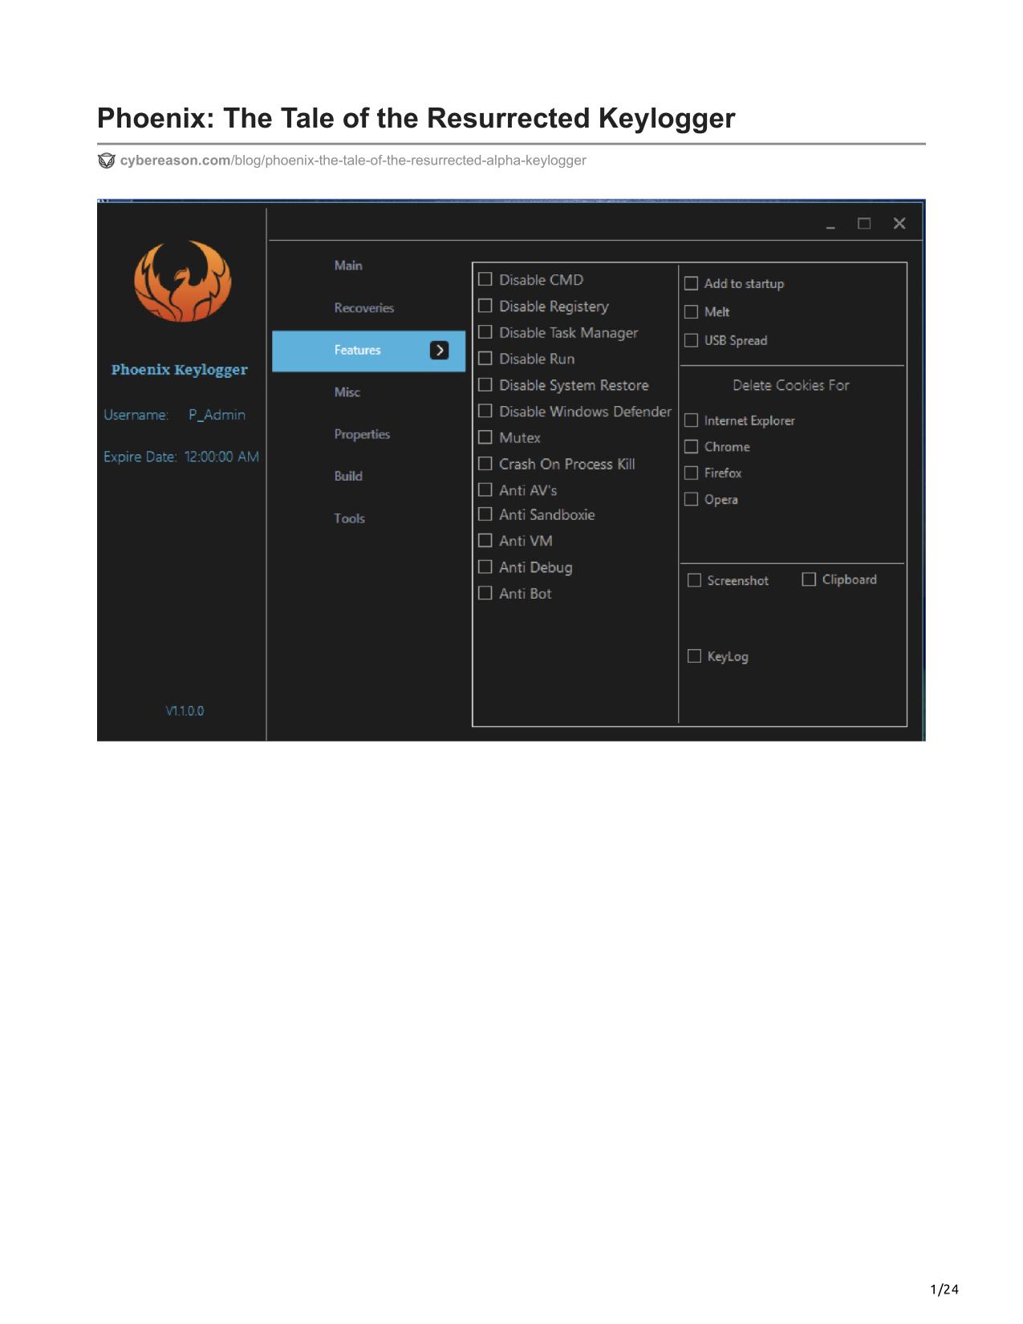The width and height of the screenshot is (1023, 1324).
Task: Tick the Mutex checkbox
Action: [485, 437]
